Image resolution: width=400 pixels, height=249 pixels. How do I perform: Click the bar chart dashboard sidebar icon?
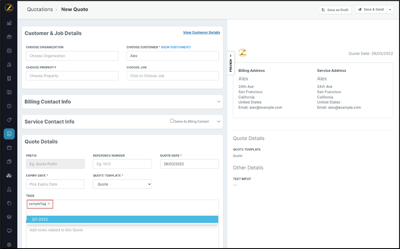coord(9,23)
